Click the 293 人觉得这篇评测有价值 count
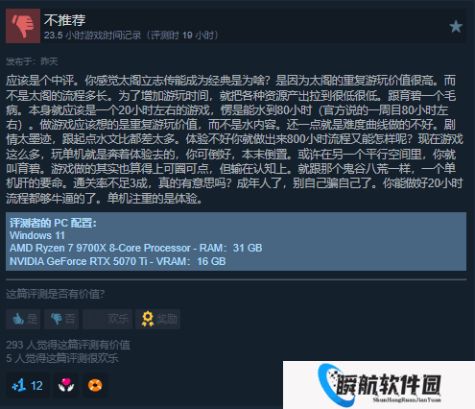Image resolution: width=475 pixels, height=409 pixels. pos(68,345)
